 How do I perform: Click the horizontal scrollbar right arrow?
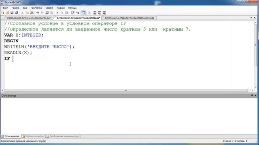coord(252,91)
